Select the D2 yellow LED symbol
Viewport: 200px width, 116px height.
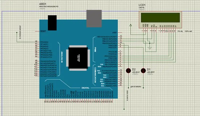tap(128, 70)
